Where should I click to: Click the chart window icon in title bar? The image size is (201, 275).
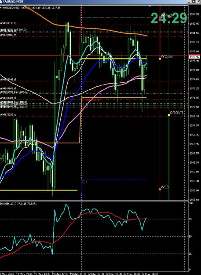coord(1,1)
